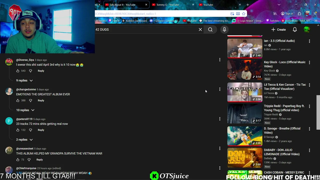This screenshot has width=320, height=180.
Task: Open The best streaming bo... bookmark
Action: coord(214,21)
